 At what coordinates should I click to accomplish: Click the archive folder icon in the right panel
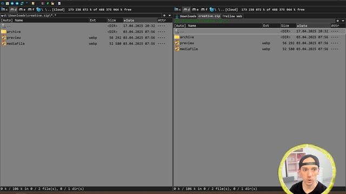click(177, 37)
